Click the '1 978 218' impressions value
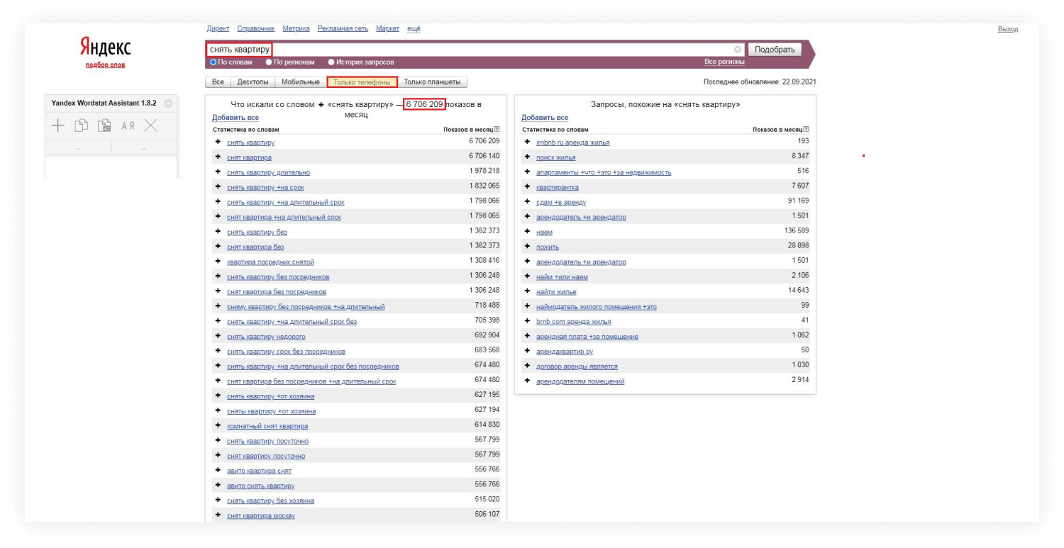Screen dimensions: 1064x548 [484, 171]
